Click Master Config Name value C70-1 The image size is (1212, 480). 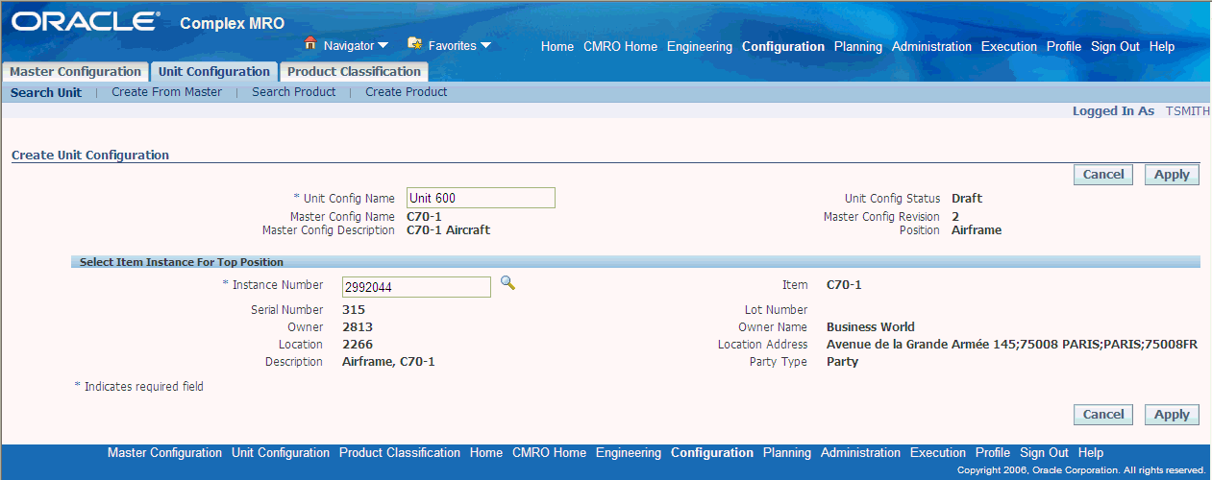pyautogui.click(x=424, y=216)
